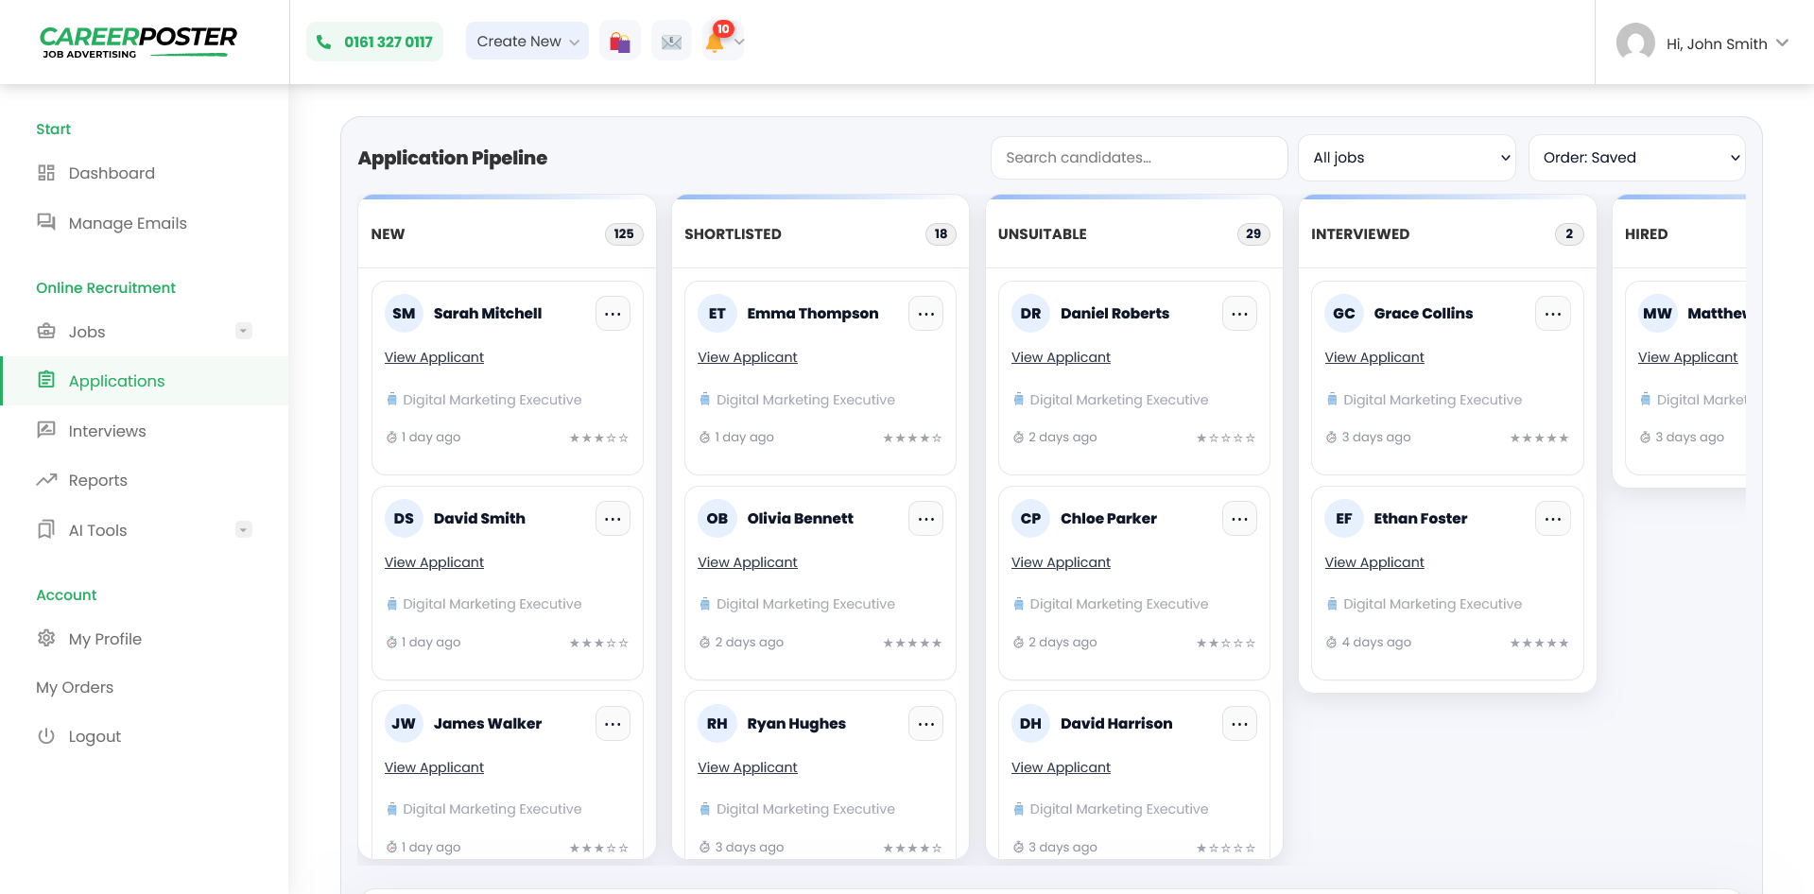
Task: Click James Walker's name
Action: pos(488,724)
